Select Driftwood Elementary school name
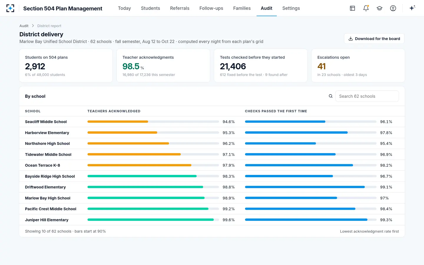This screenshot has width=424, height=265. pos(45,187)
